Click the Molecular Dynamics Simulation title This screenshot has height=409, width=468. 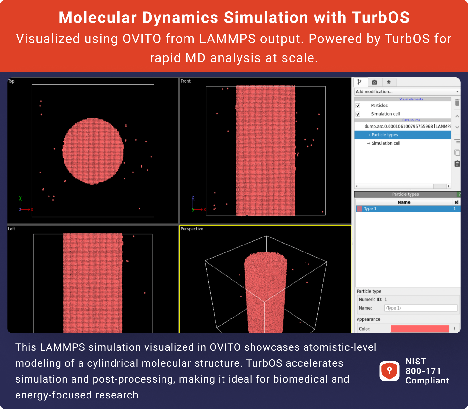[234, 18]
